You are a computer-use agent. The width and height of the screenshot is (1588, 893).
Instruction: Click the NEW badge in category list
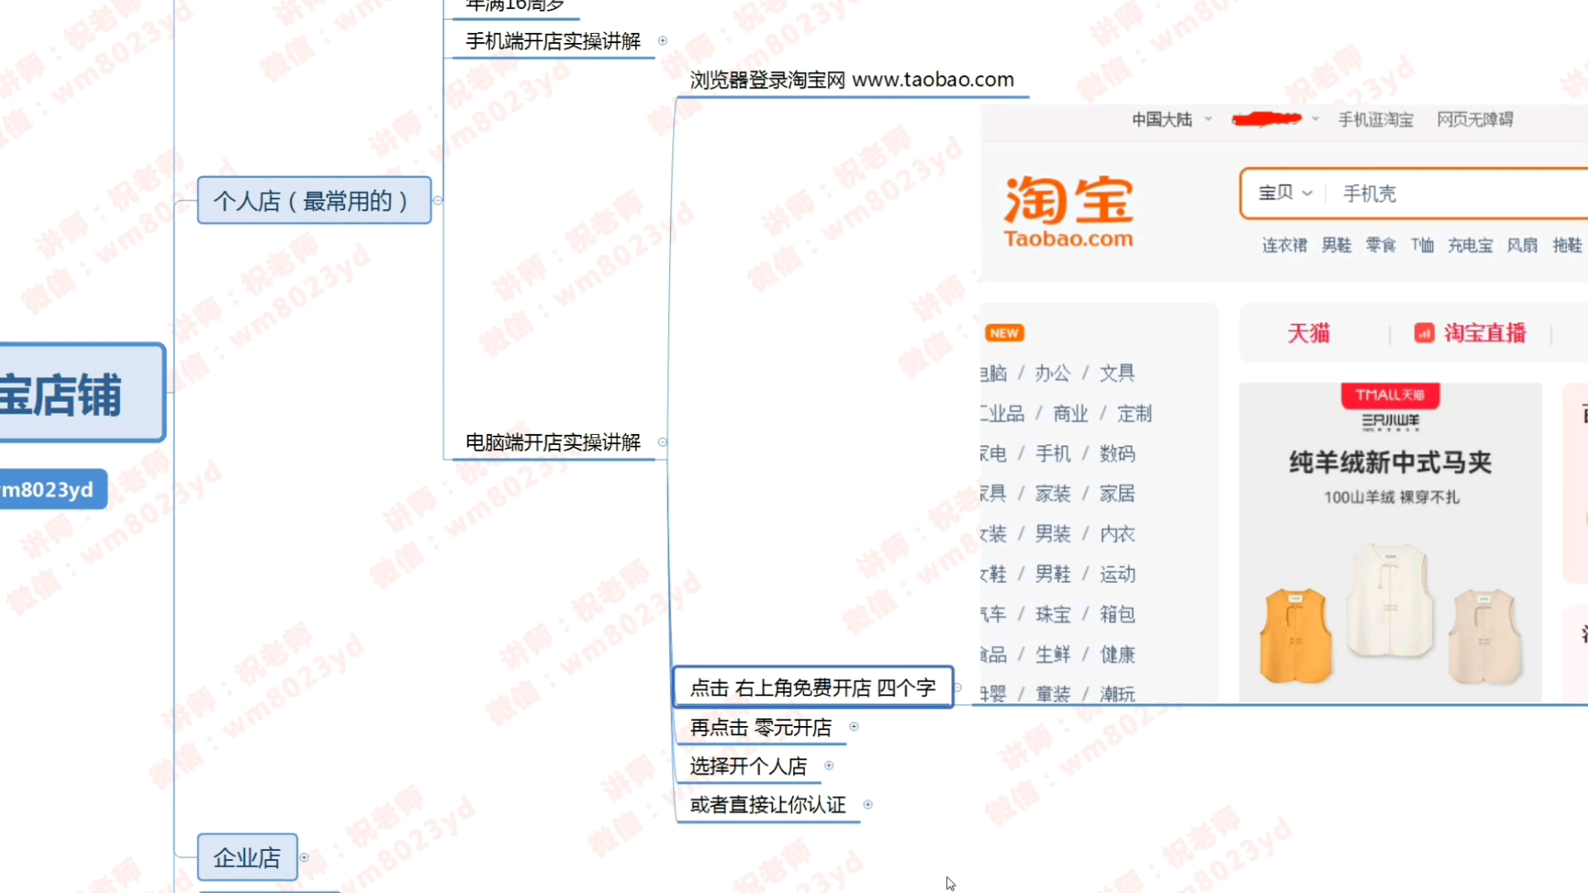pos(1004,333)
